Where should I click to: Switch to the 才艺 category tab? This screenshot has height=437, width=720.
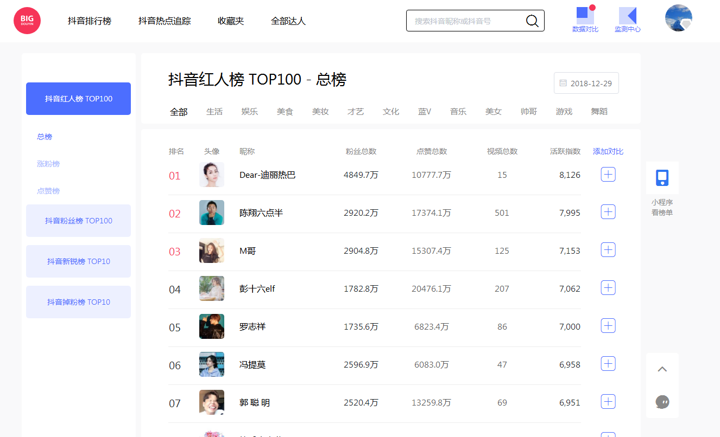(356, 112)
